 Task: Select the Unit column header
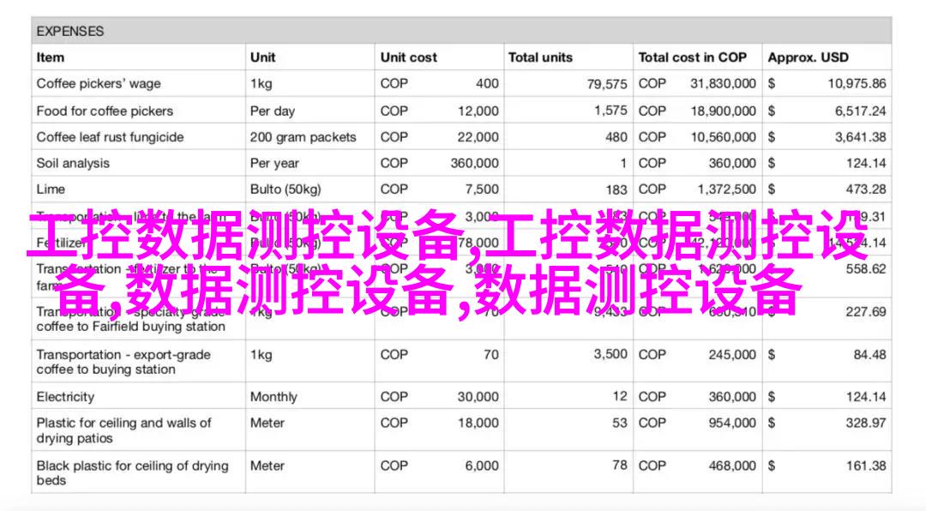click(262, 57)
